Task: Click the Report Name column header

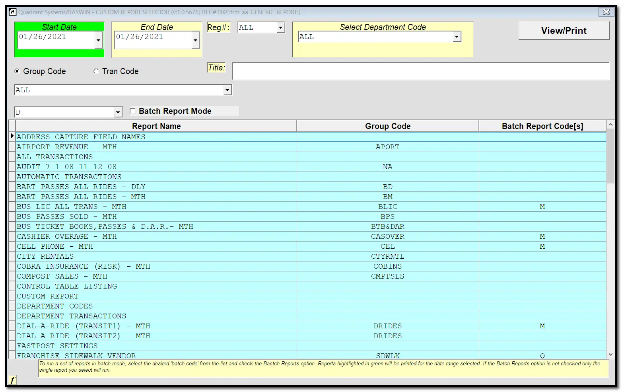Action: (x=156, y=126)
